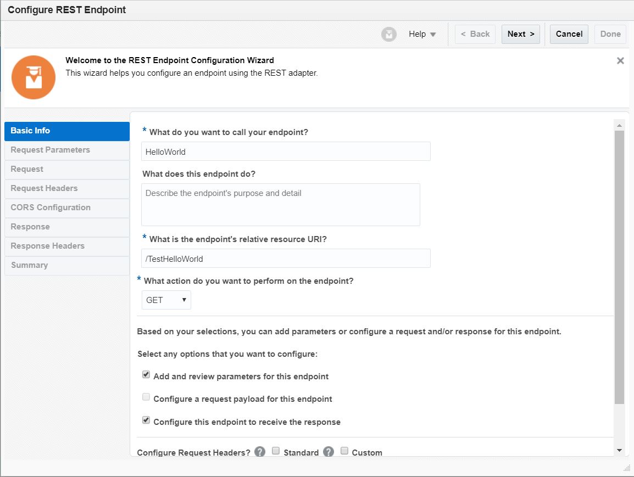Disable Configure this endpoint to receive response
This screenshot has width=634, height=477.
(x=146, y=420)
